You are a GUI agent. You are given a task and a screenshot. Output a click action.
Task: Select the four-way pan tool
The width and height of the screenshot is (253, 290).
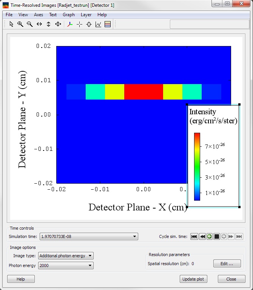58,24
